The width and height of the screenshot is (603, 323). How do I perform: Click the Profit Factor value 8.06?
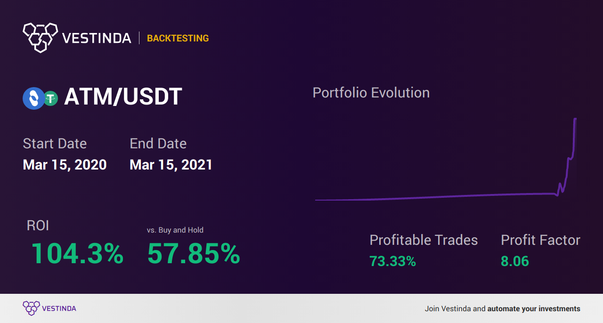pos(515,261)
